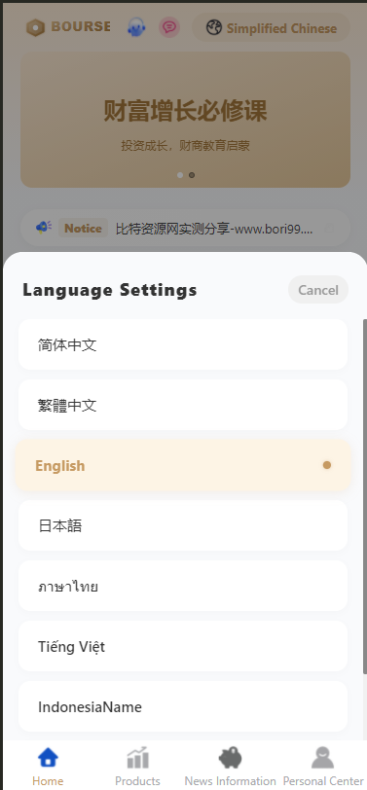Screen dimensions: 367x790
Task: Click the Notice label badge
Action: (x=83, y=229)
